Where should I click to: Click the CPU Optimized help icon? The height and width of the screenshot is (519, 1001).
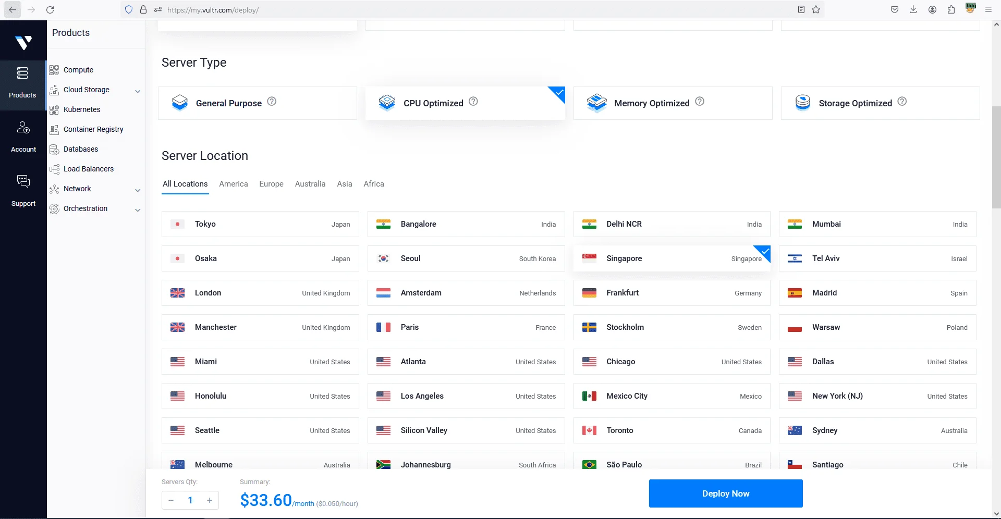tap(473, 102)
